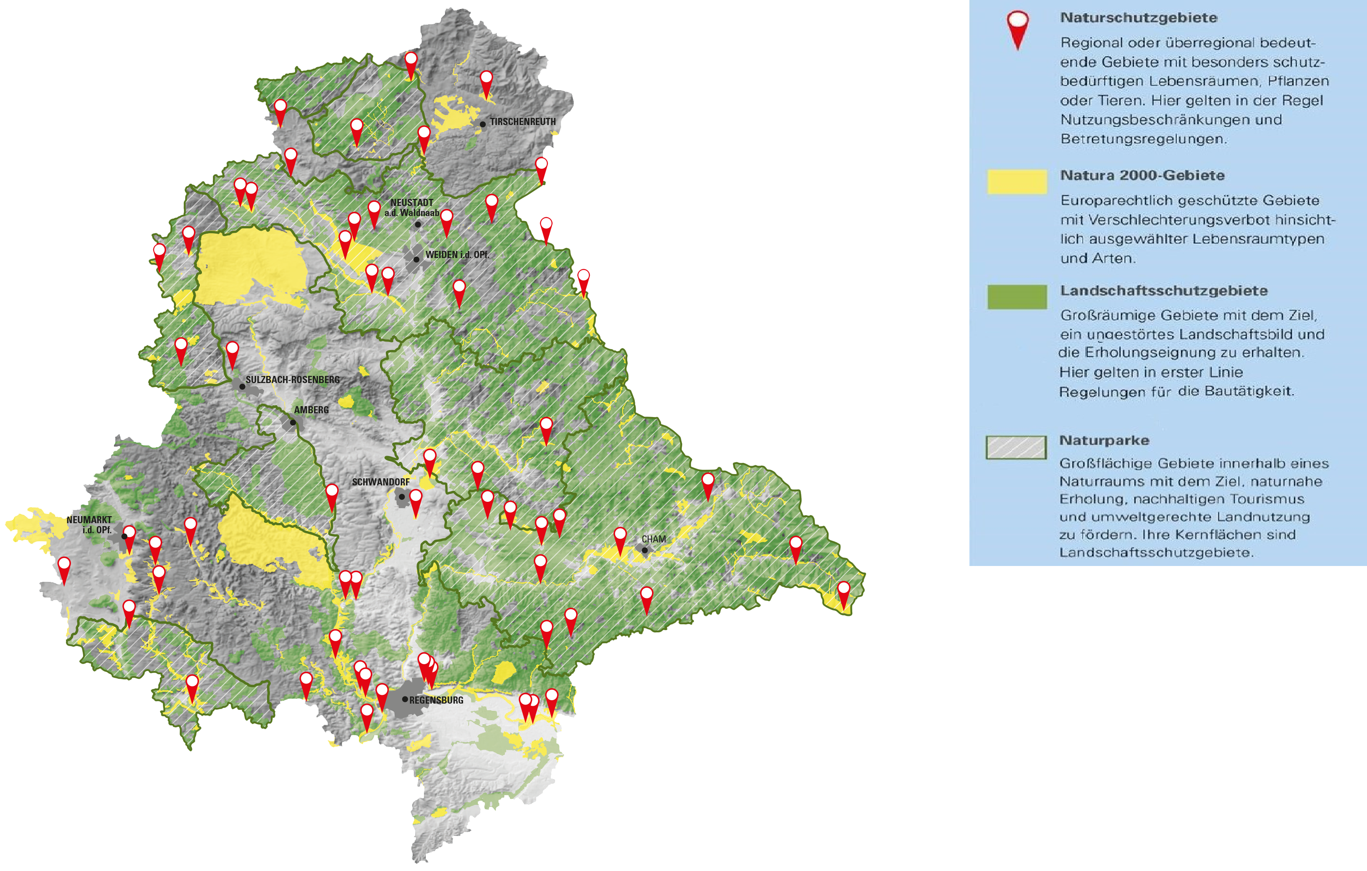Click the black dot marking Sulzbach-Rosenberg
The width and height of the screenshot is (1367, 871).
(x=242, y=386)
